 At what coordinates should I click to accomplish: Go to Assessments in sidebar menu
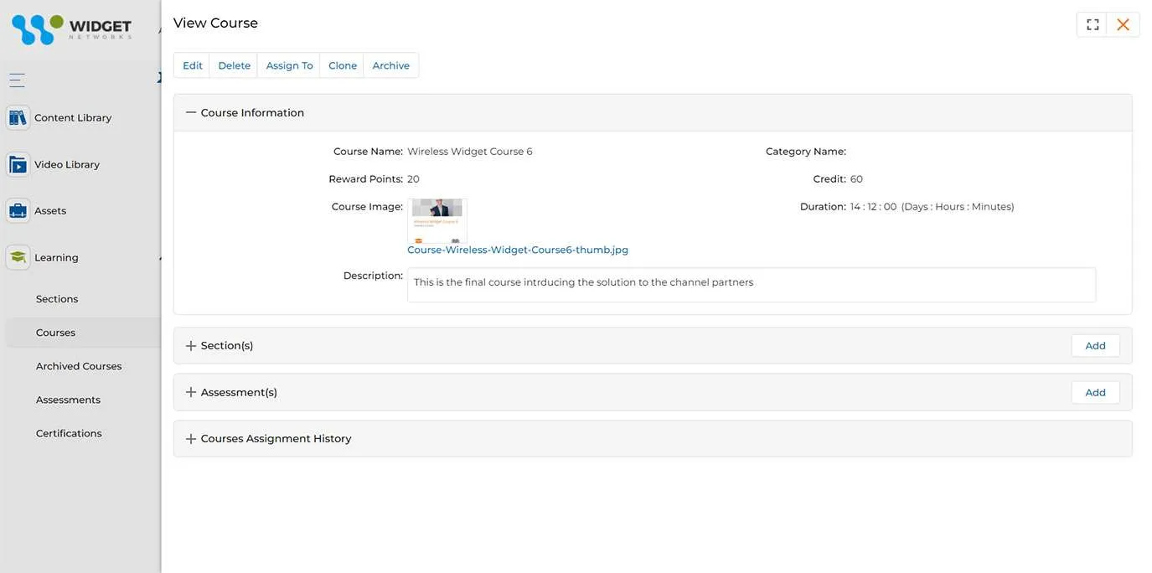[68, 400]
